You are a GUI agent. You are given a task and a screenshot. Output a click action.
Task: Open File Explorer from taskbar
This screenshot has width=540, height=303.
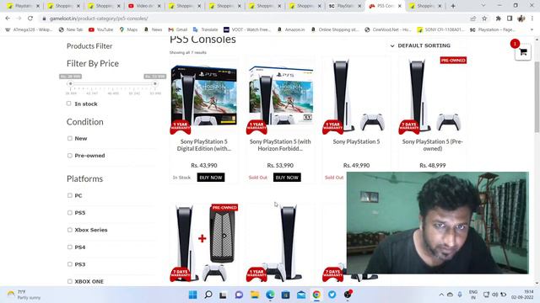coord(255,295)
